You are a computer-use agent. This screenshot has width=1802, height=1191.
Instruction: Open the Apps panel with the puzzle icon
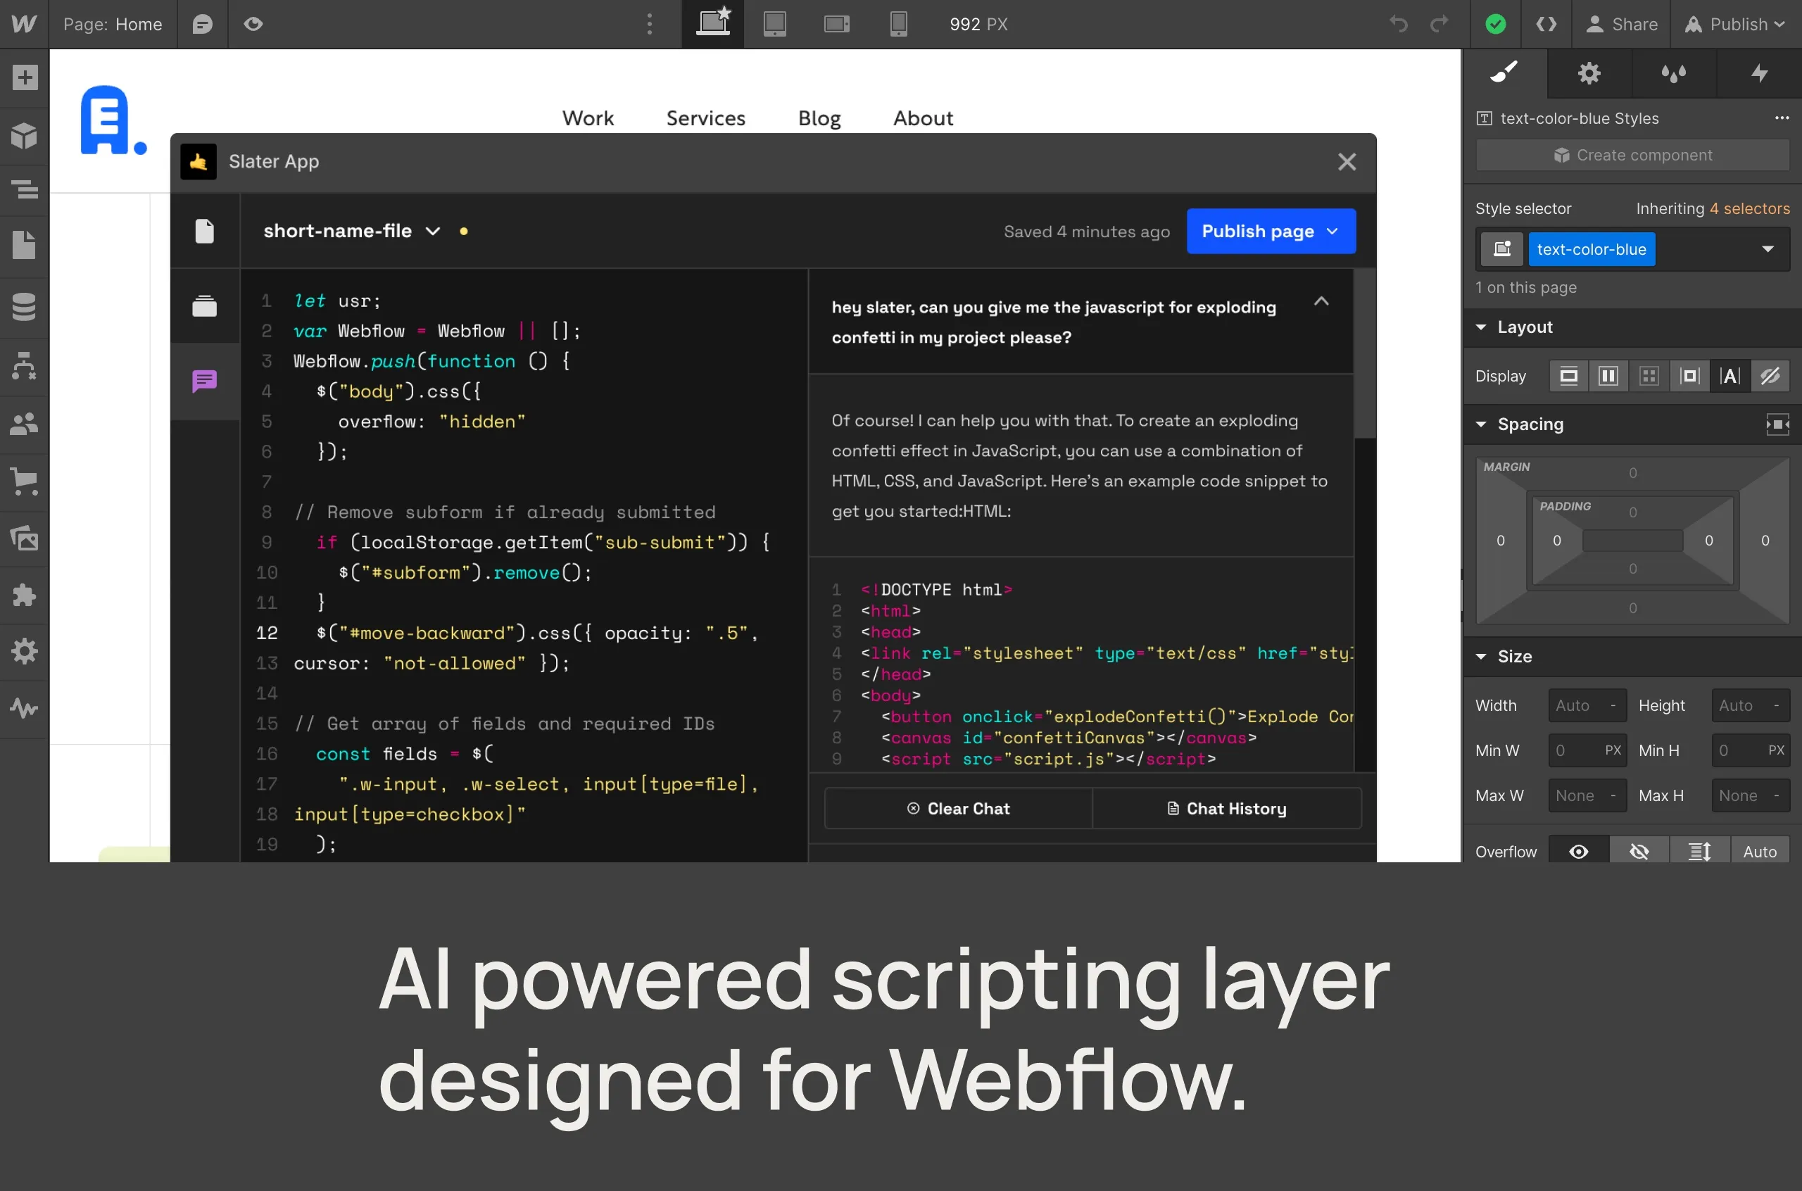25,594
